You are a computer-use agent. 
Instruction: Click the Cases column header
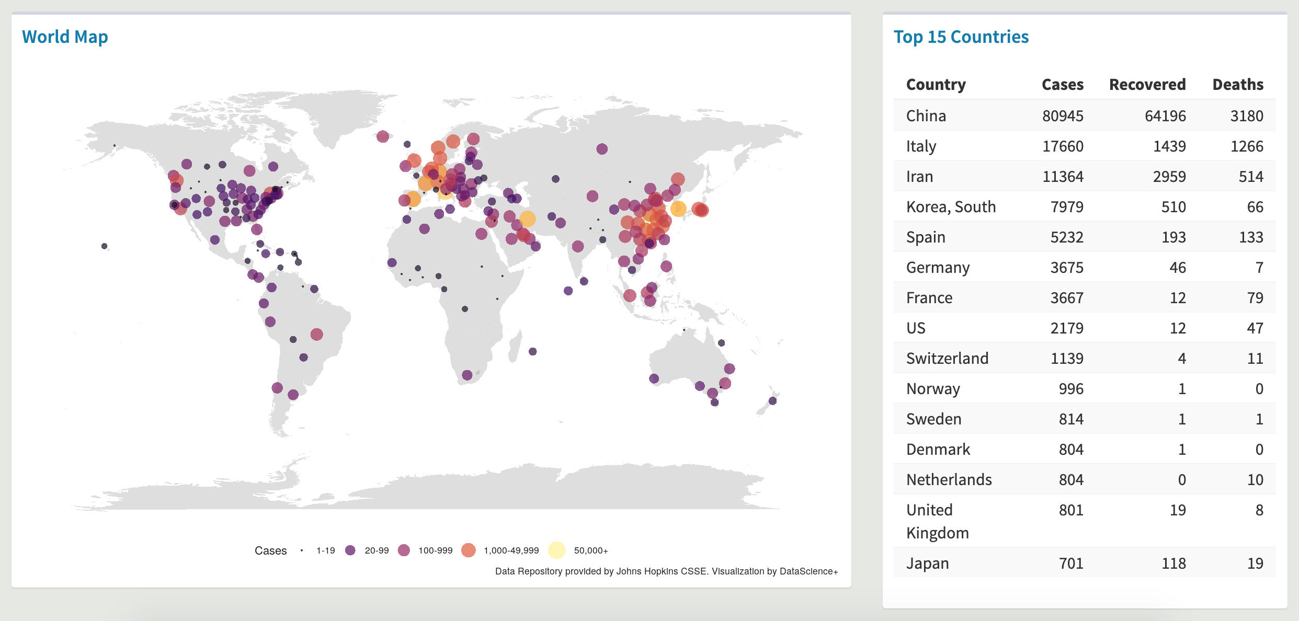(1062, 85)
